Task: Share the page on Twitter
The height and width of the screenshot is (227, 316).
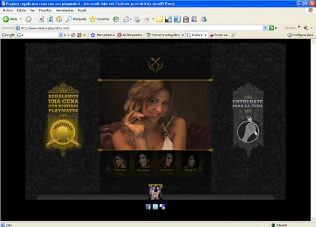Action: (155, 207)
